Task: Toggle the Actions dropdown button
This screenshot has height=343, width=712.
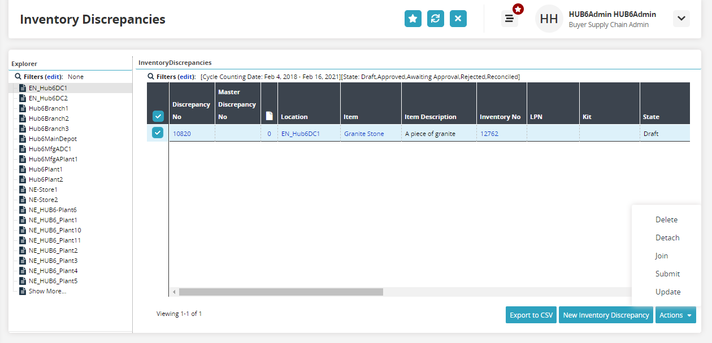Action: point(675,315)
